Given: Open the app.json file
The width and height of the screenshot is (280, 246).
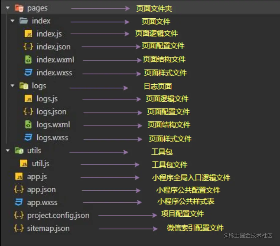Looking at the screenshot, I should [41, 190].
